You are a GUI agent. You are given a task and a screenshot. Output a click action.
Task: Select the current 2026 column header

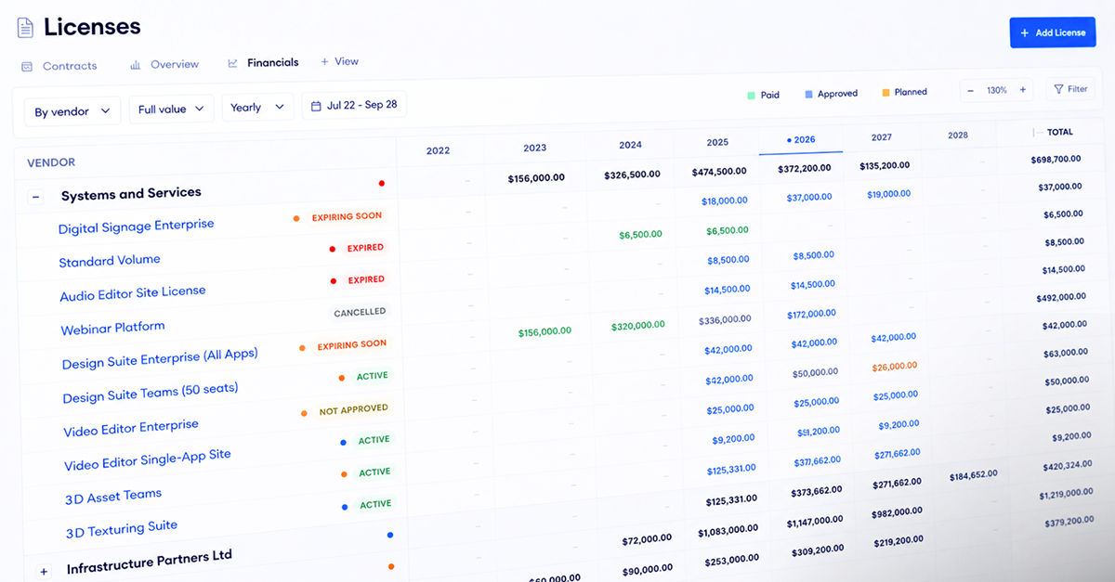pos(801,140)
